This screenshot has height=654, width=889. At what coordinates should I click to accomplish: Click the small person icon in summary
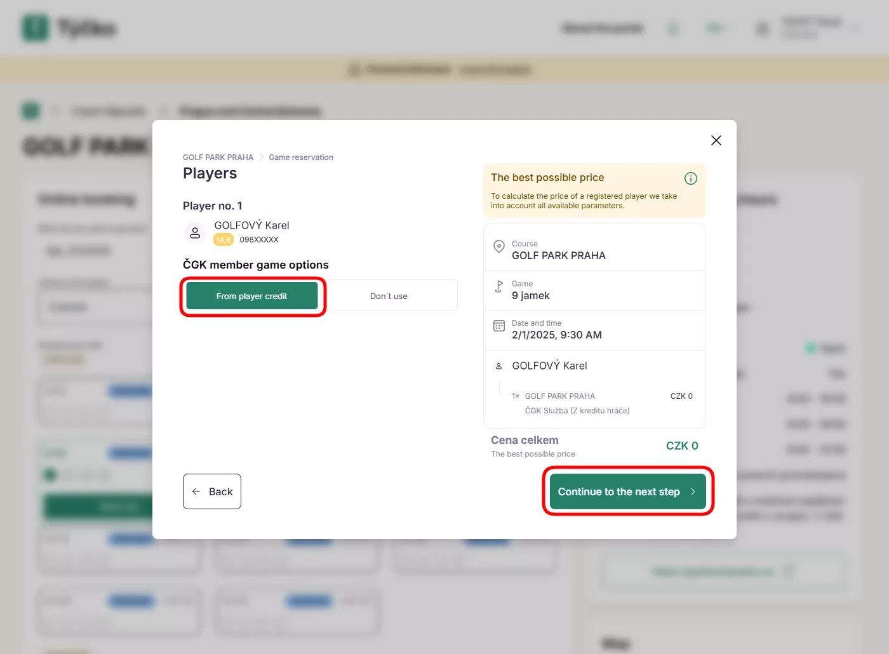pos(499,366)
